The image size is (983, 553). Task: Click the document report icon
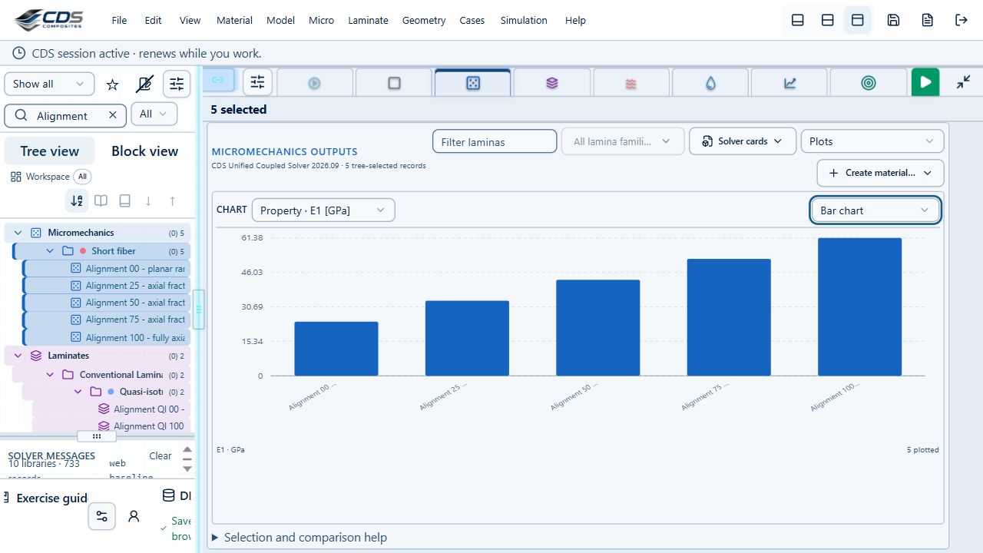coord(928,20)
